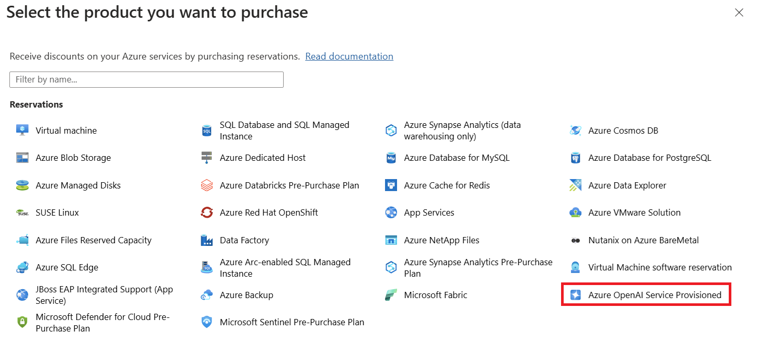This screenshot has width=758, height=355.
Task: Click the Azure Database for PostgreSQL icon
Action: (x=575, y=158)
